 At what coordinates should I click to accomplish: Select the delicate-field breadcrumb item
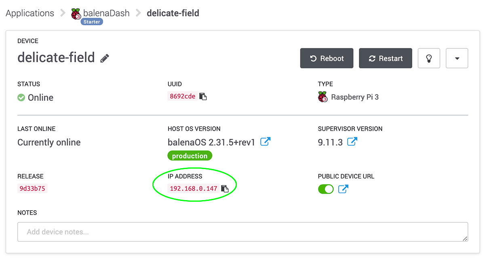[x=173, y=13]
